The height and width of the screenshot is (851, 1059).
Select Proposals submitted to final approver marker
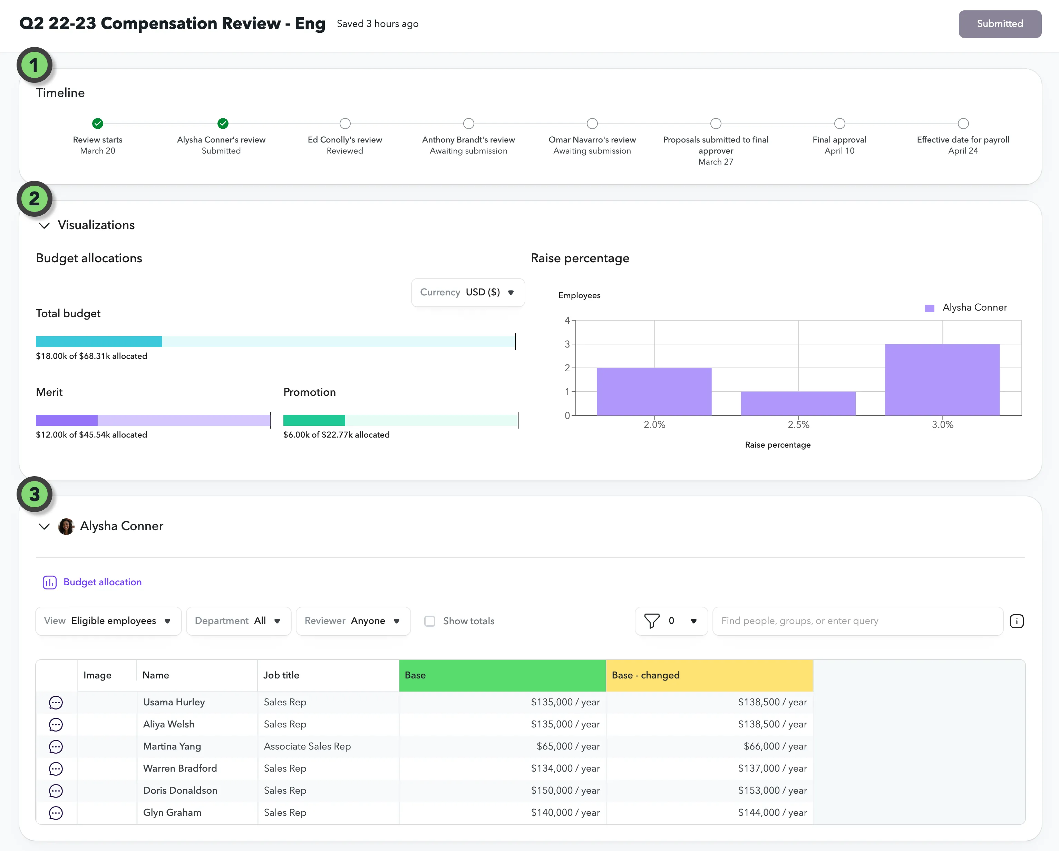pyautogui.click(x=716, y=123)
